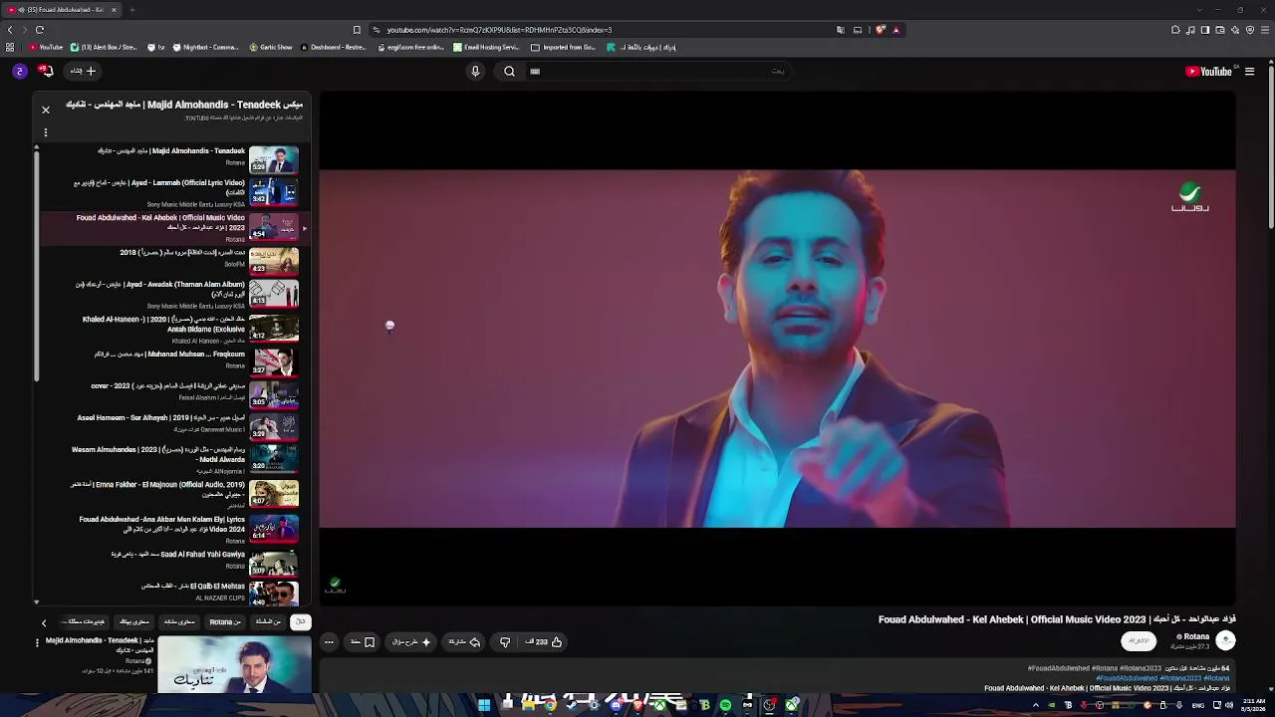1275x717 pixels.
Task: Open the browser apps grid icon
Action: (10, 47)
